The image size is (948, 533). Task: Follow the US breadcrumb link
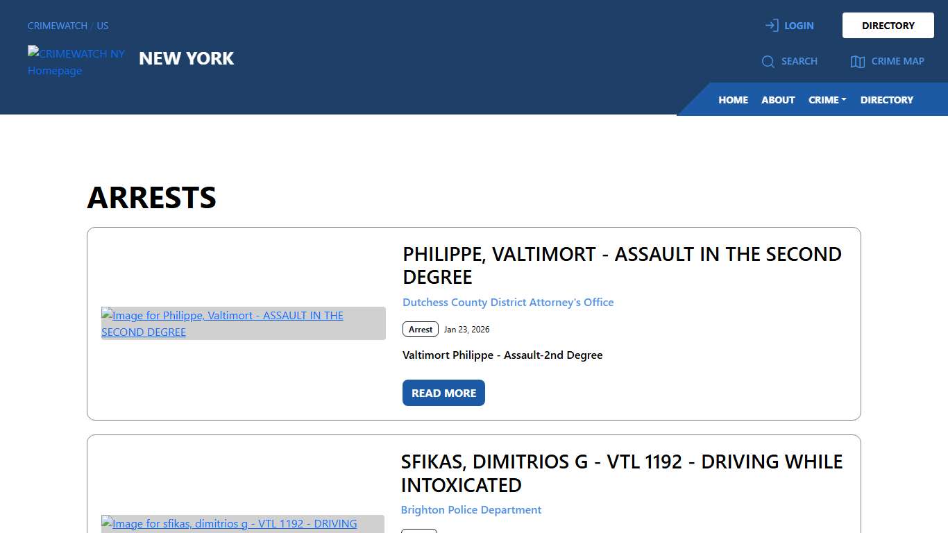coord(103,26)
